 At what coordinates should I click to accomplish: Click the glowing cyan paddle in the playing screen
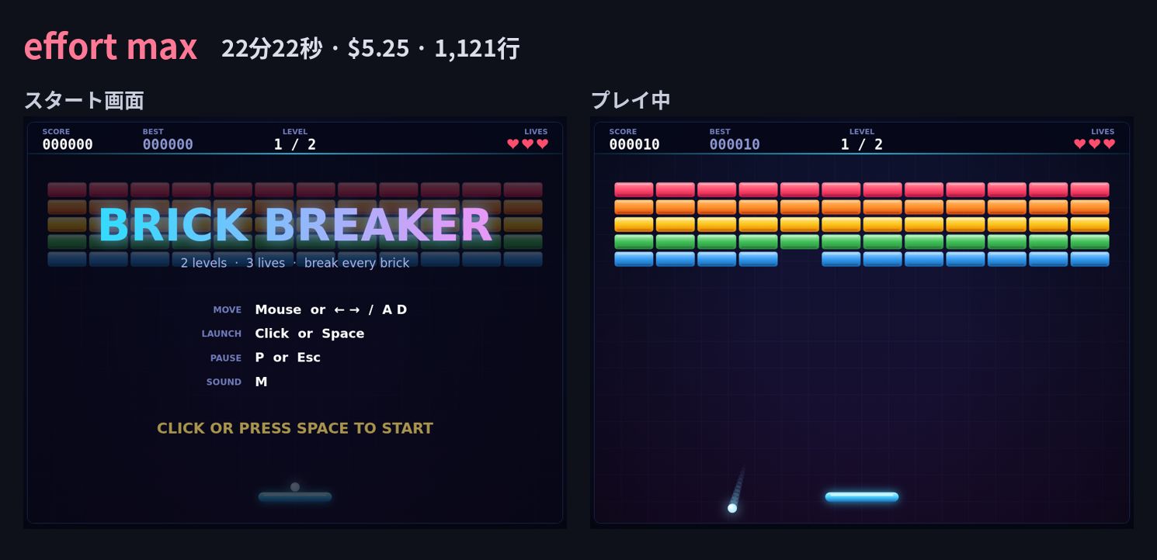pyautogui.click(x=862, y=496)
